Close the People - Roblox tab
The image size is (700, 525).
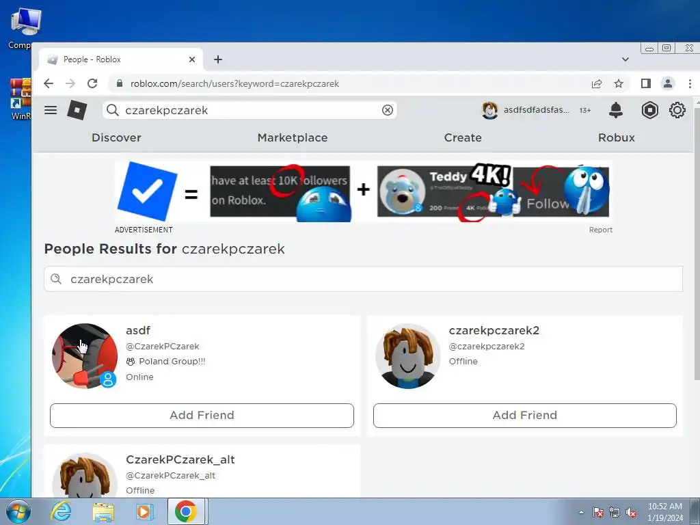click(x=192, y=59)
